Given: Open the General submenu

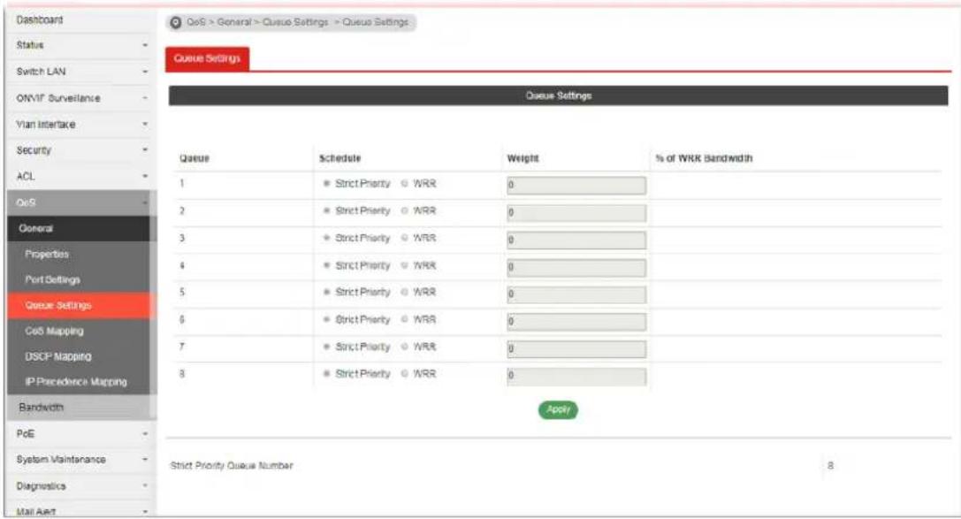Looking at the screenshot, I should 79,229.
